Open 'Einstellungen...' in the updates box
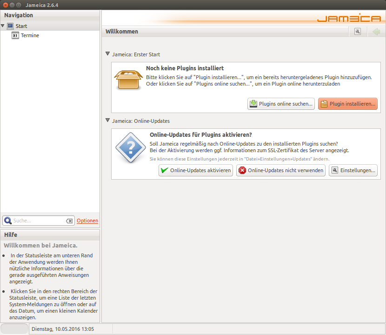 coord(353,170)
